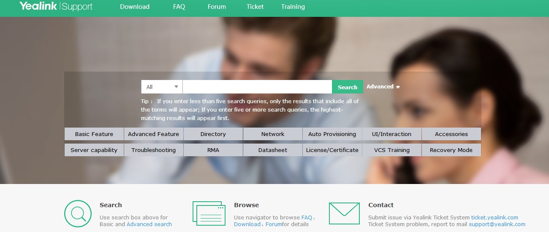
Task: Open the ticket.yealink.com link
Action: pos(495,217)
